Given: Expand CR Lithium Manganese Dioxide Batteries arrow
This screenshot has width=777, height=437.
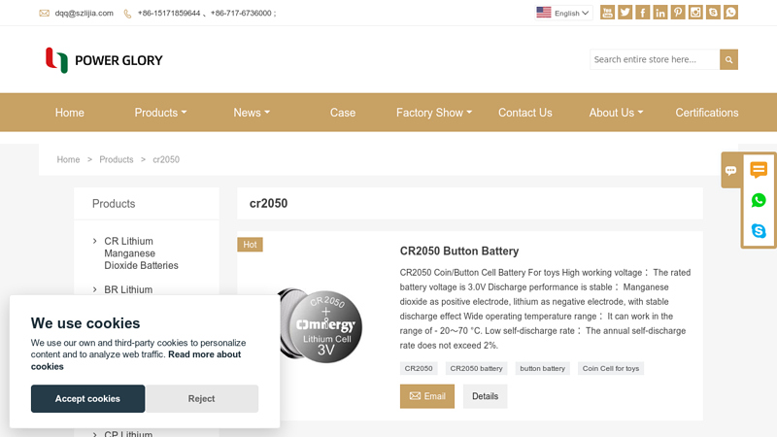Looking at the screenshot, I should click(94, 241).
